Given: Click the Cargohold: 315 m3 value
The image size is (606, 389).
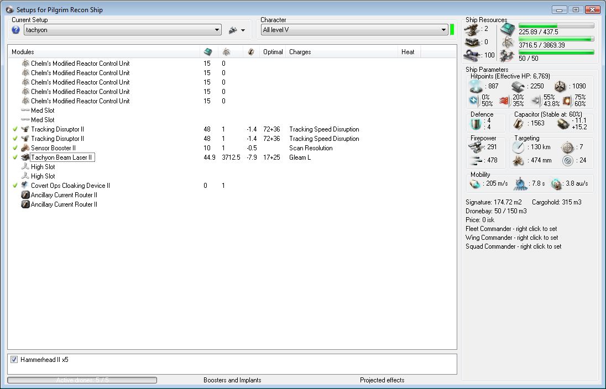Looking at the screenshot, I should [x=557, y=202].
